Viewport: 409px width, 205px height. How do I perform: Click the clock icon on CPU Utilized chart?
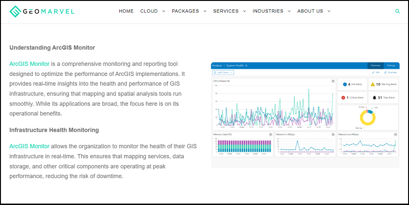coord(333,81)
